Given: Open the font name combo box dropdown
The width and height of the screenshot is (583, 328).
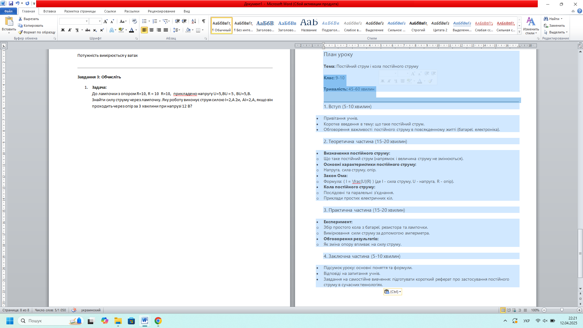Looking at the screenshot, I should [87, 21].
